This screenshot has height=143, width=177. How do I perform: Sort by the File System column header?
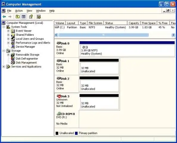click(x=95, y=23)
